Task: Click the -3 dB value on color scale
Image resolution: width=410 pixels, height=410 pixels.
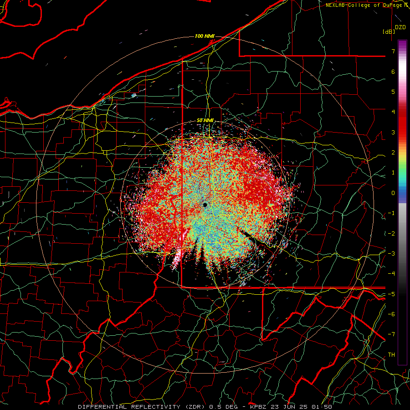Action: pos(391,253)
